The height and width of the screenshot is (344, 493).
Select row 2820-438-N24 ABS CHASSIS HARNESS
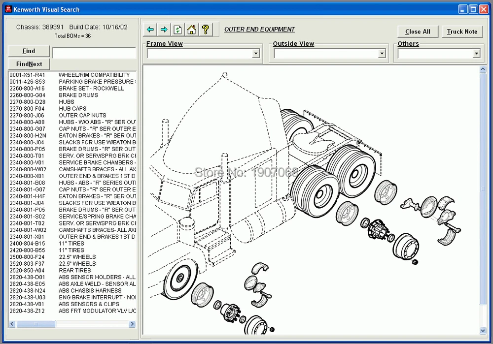click(x=72, y=291)
